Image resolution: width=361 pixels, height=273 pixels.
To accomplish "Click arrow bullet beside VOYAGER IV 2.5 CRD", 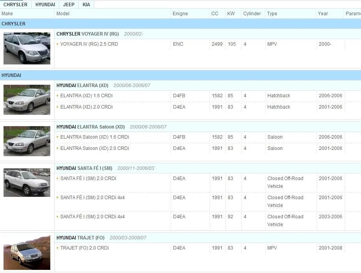I will click(57, 44).
